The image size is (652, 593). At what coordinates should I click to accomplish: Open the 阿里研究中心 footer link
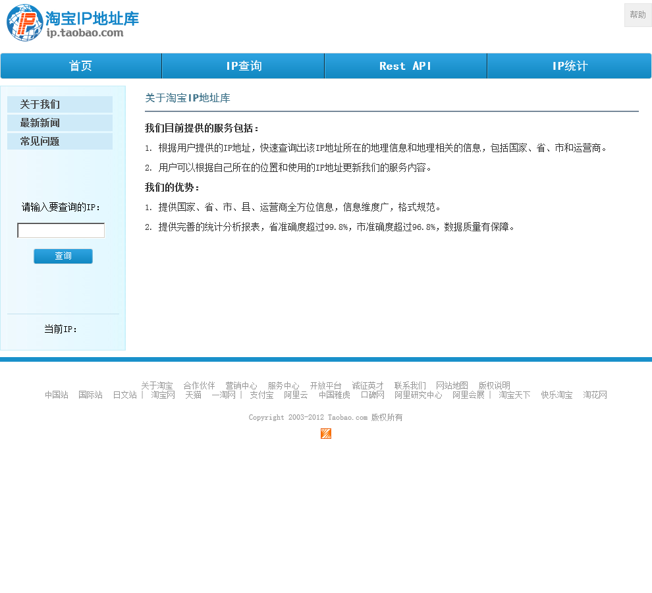(x=418, y=395)
